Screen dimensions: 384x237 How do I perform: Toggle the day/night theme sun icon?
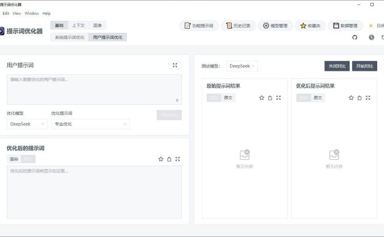coord(371,26)
